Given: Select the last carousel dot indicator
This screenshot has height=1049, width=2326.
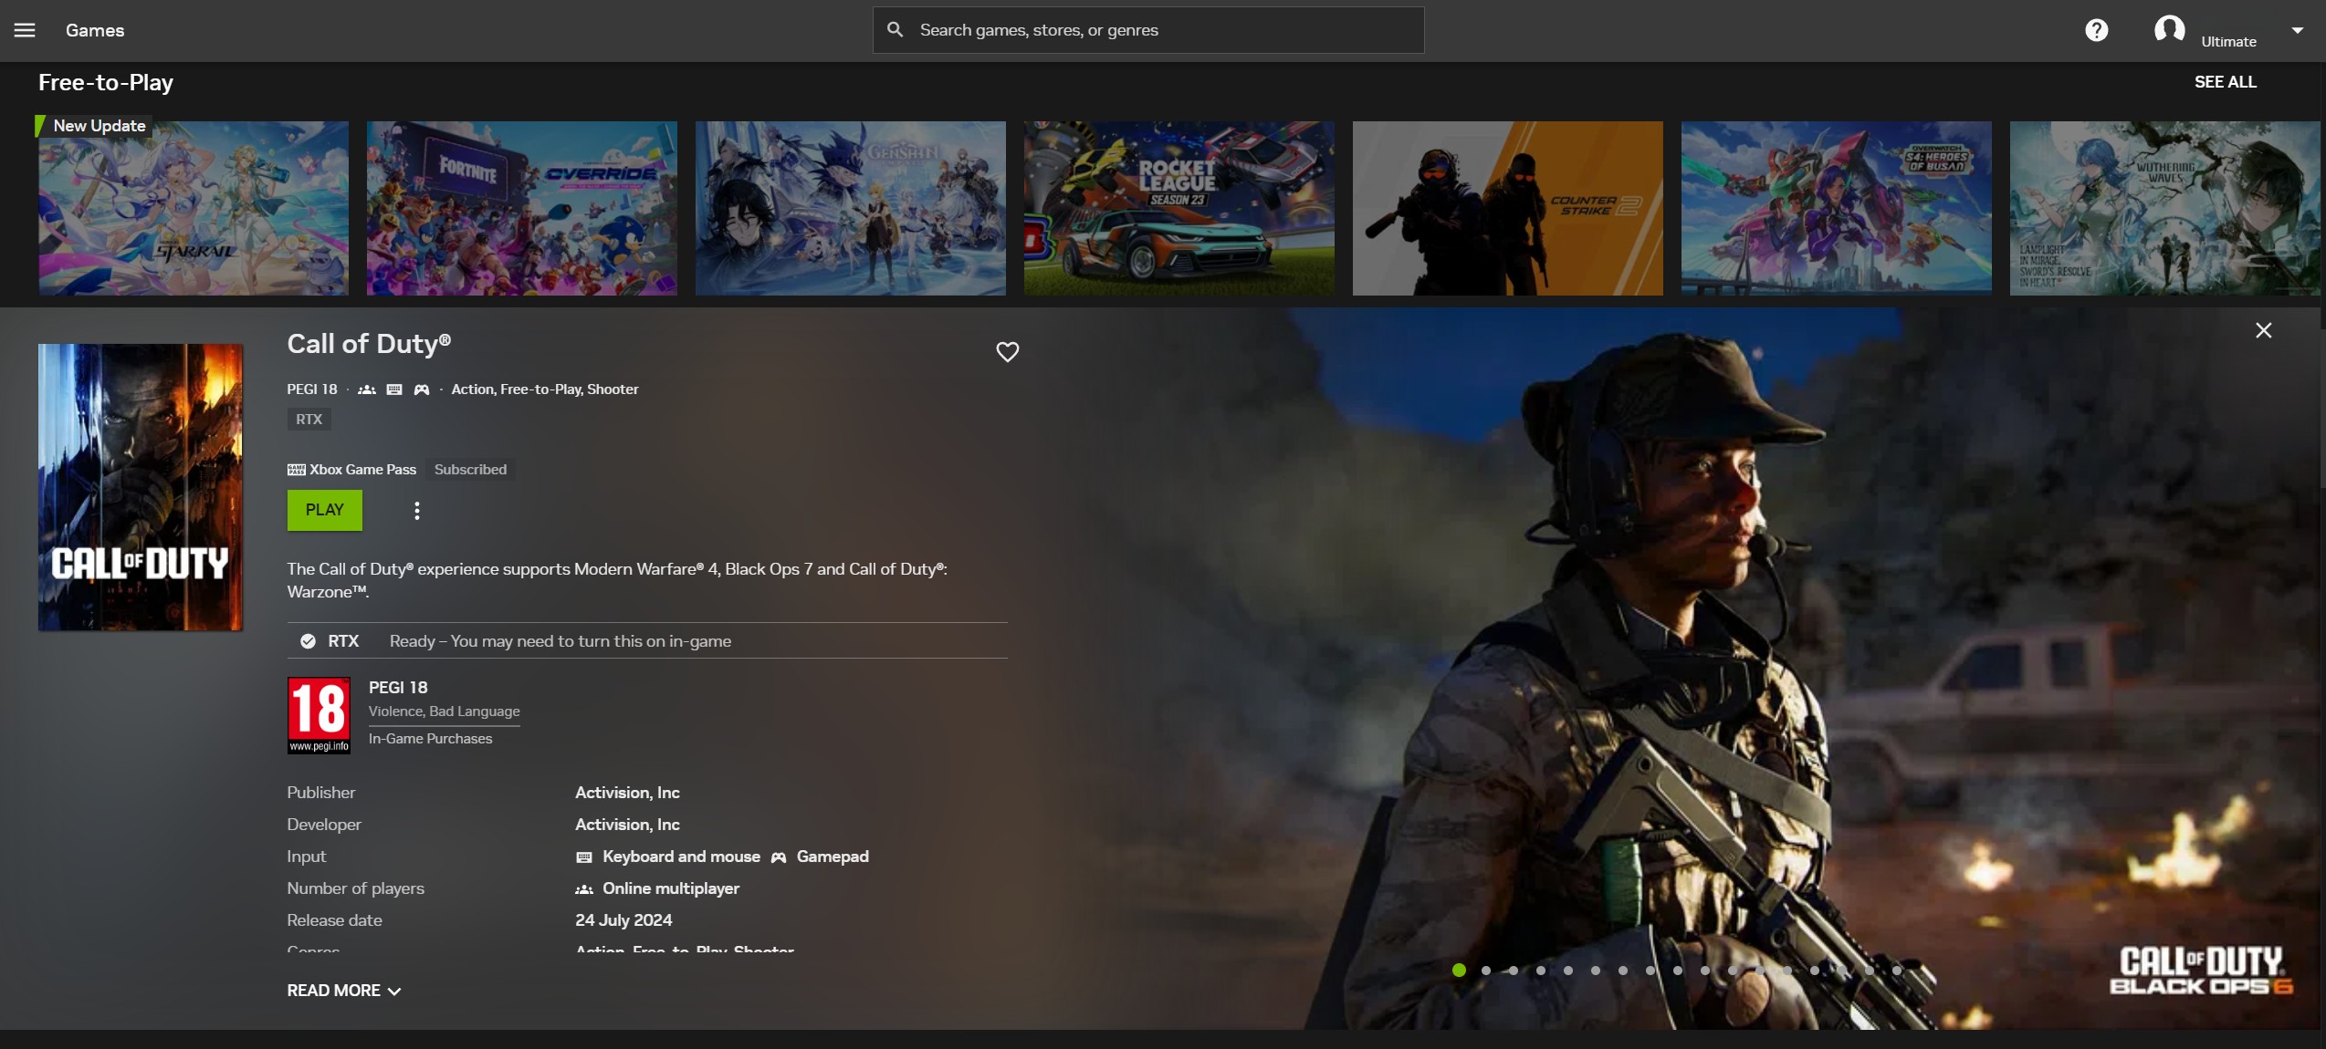Looking at the screenshot, I should [1897, 971].
